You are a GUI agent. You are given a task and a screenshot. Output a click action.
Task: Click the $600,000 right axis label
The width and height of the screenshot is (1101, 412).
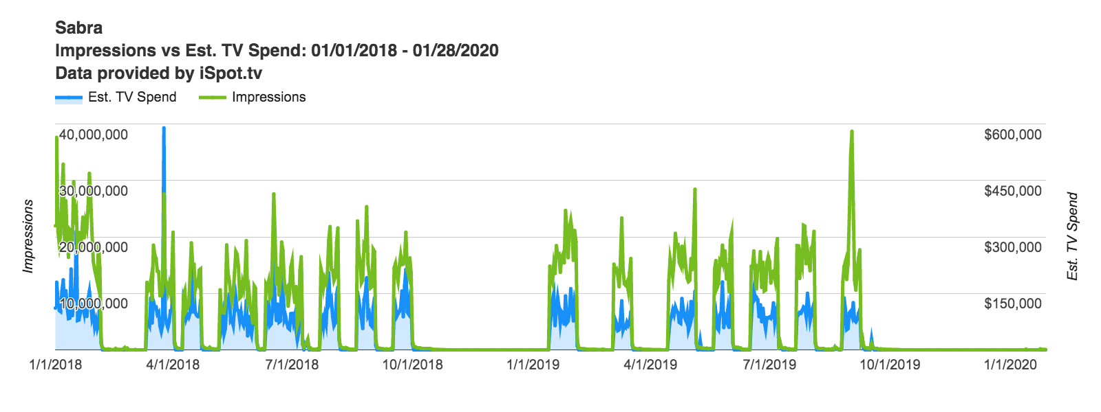1013,135
